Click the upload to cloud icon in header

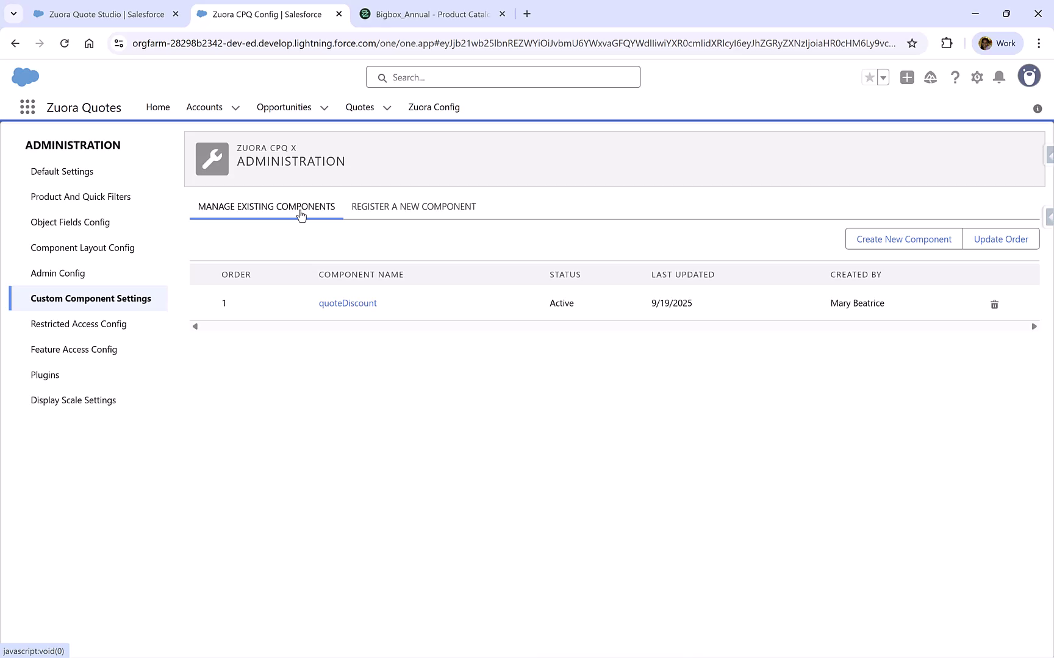click(931, 77)
